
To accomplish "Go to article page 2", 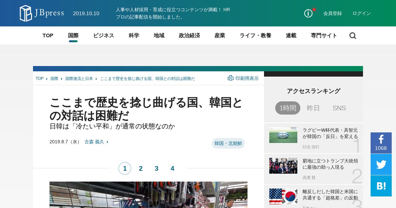I will [141, 168].
